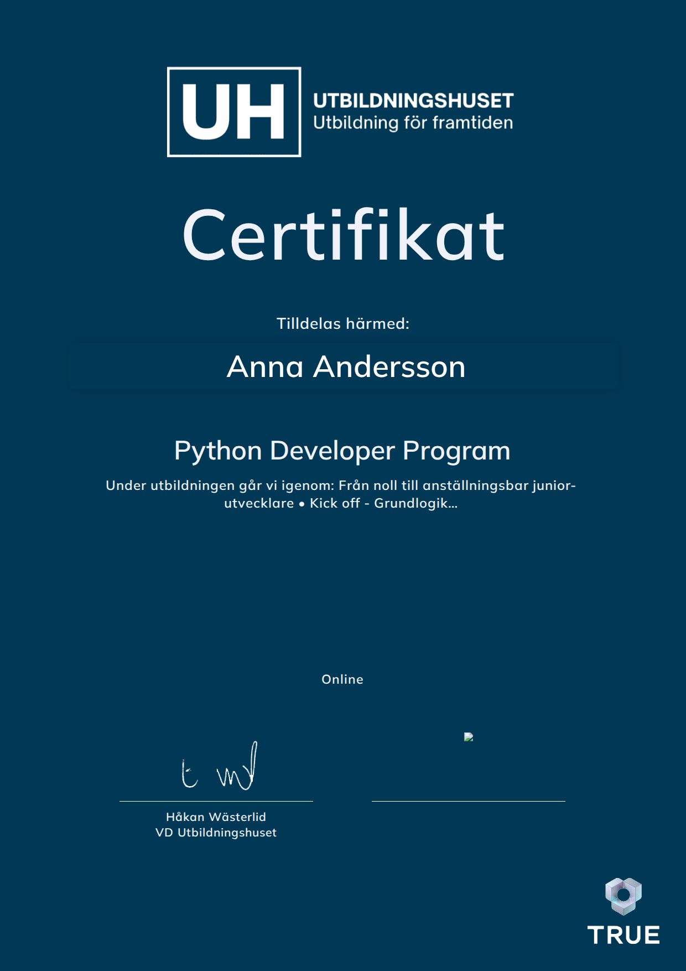Click the 'Utbildning för framtiden' tagline
Screen dimensions: 686x971
413,123
